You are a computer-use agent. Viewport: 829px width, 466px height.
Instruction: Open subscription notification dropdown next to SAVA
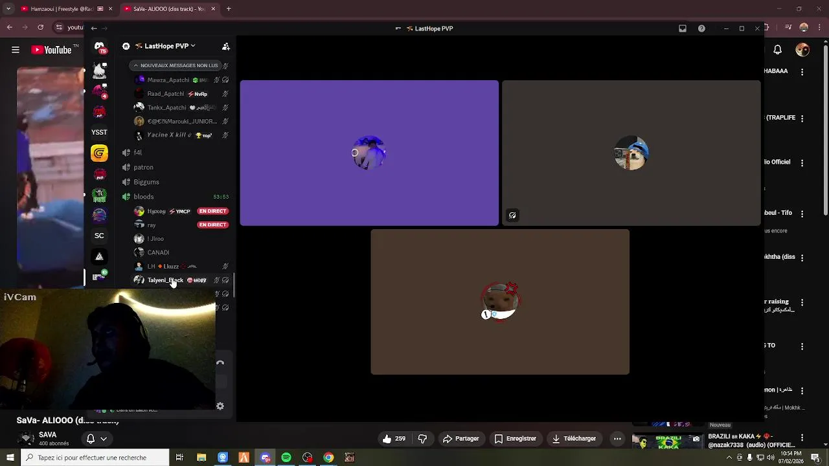[97, 439]
